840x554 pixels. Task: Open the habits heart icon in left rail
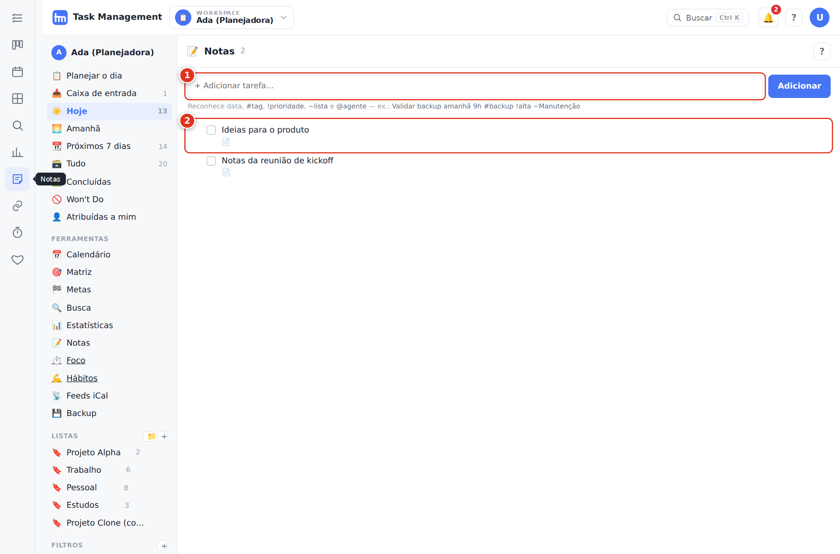17,259
